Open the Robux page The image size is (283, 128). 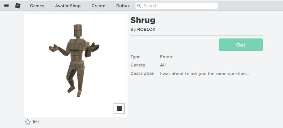(123, 6)
